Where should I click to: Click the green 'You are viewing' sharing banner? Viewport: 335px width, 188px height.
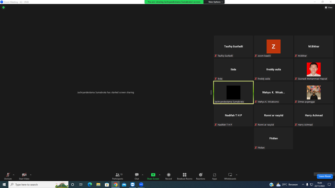(174, 2)
